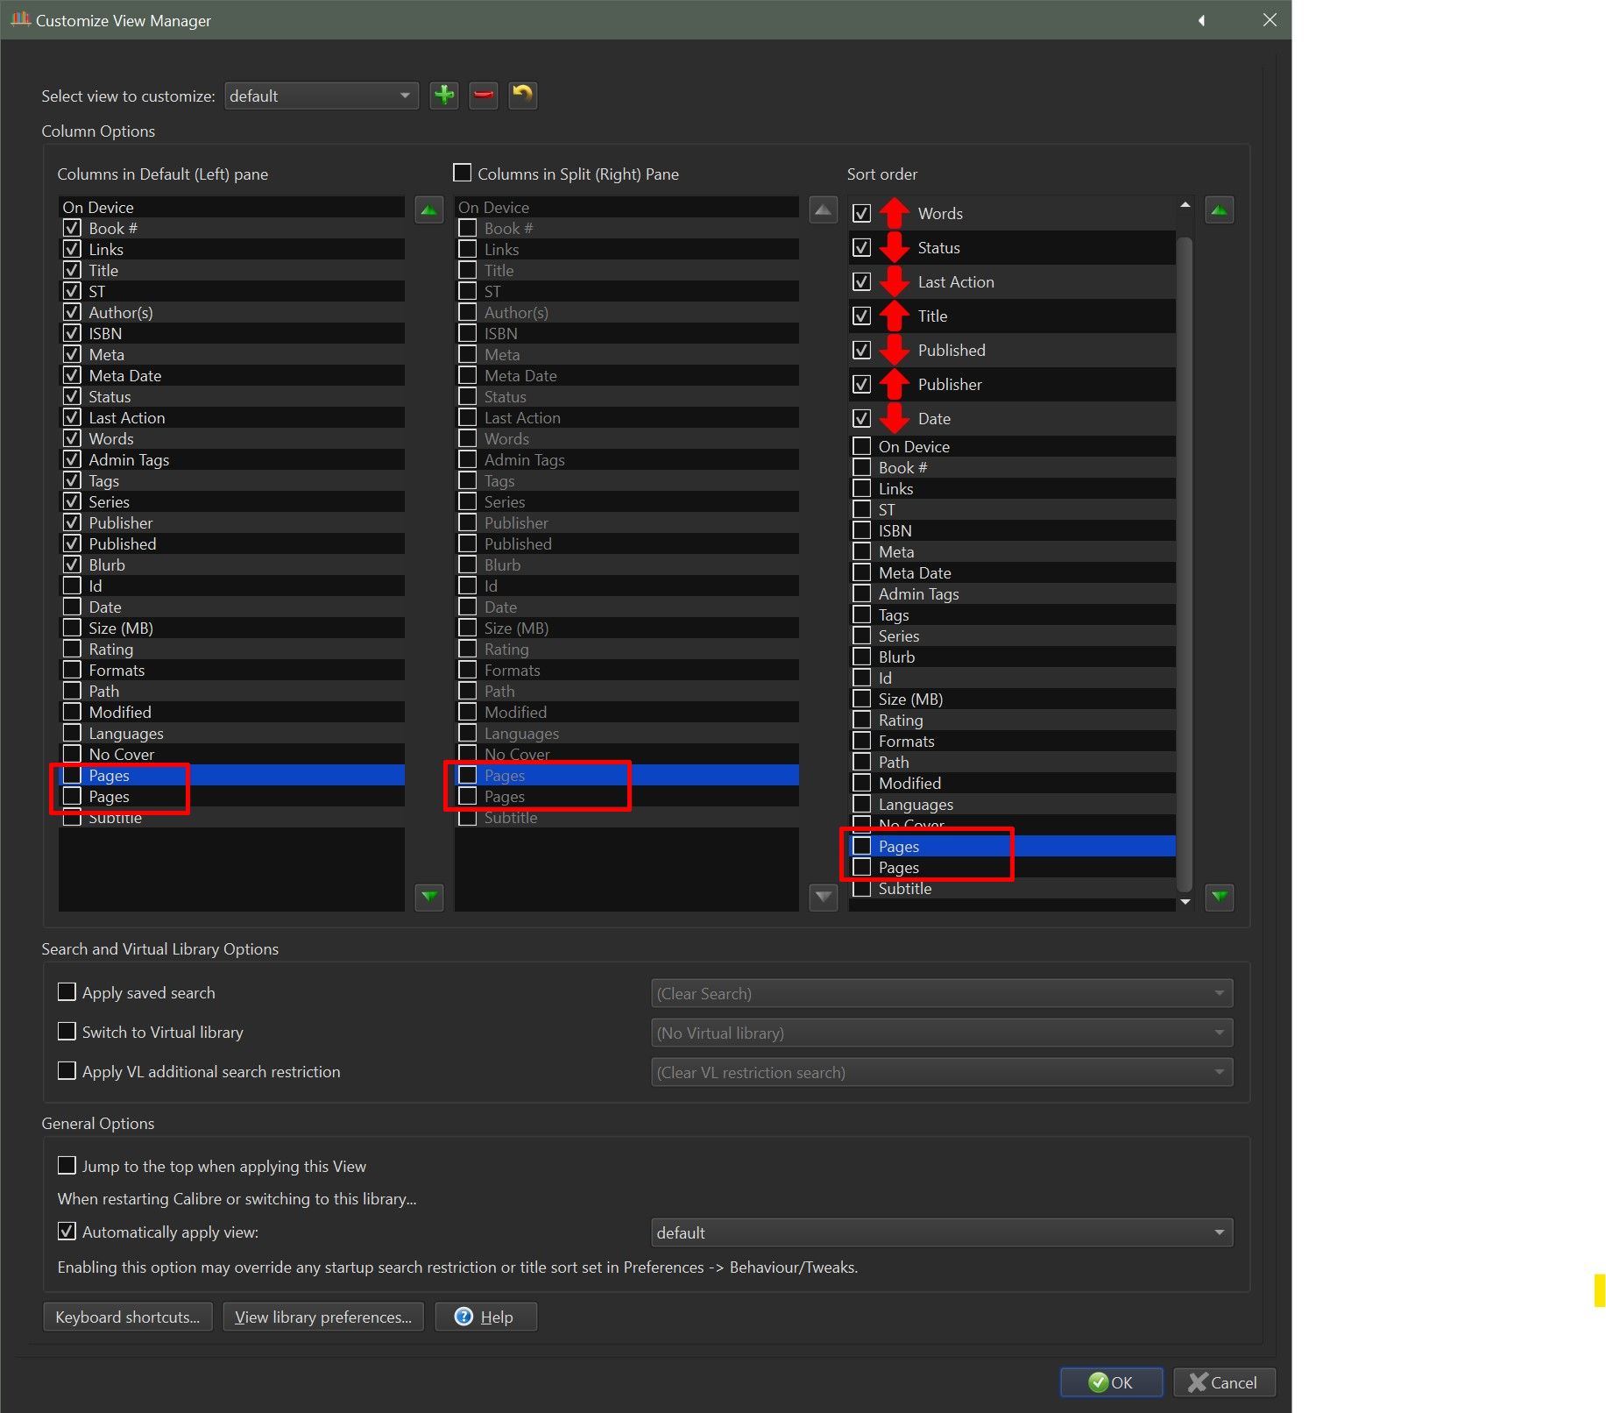Enable Switch to Virtual library option
The width and height of the screenshot is (1606, 1413).
67,1031
